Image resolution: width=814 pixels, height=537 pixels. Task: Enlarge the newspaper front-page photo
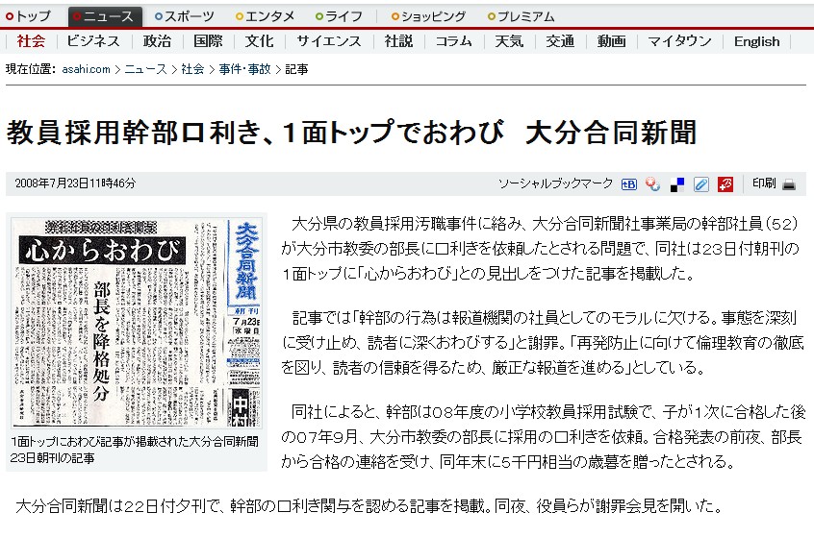137,323
